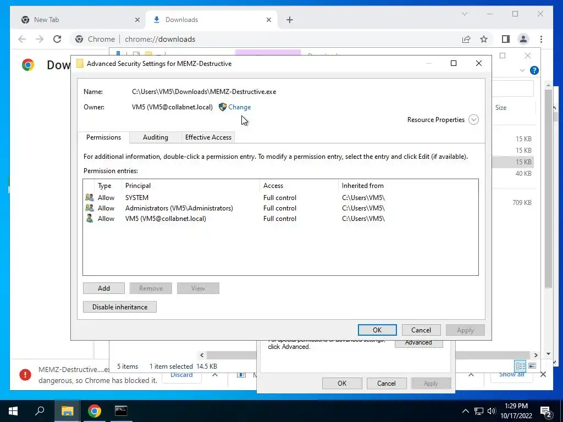Select the Permissions tab

[103, 137]
